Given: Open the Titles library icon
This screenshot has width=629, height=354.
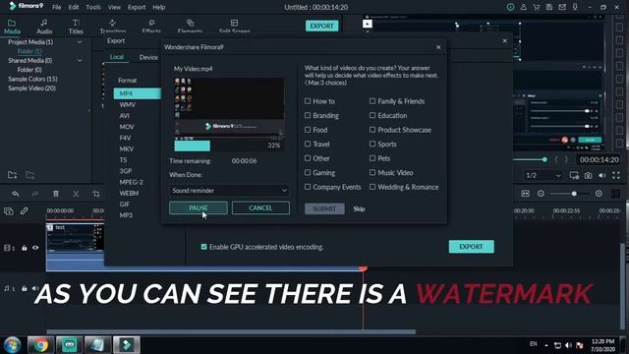Looking at the screenshot, I should (76, 23).
